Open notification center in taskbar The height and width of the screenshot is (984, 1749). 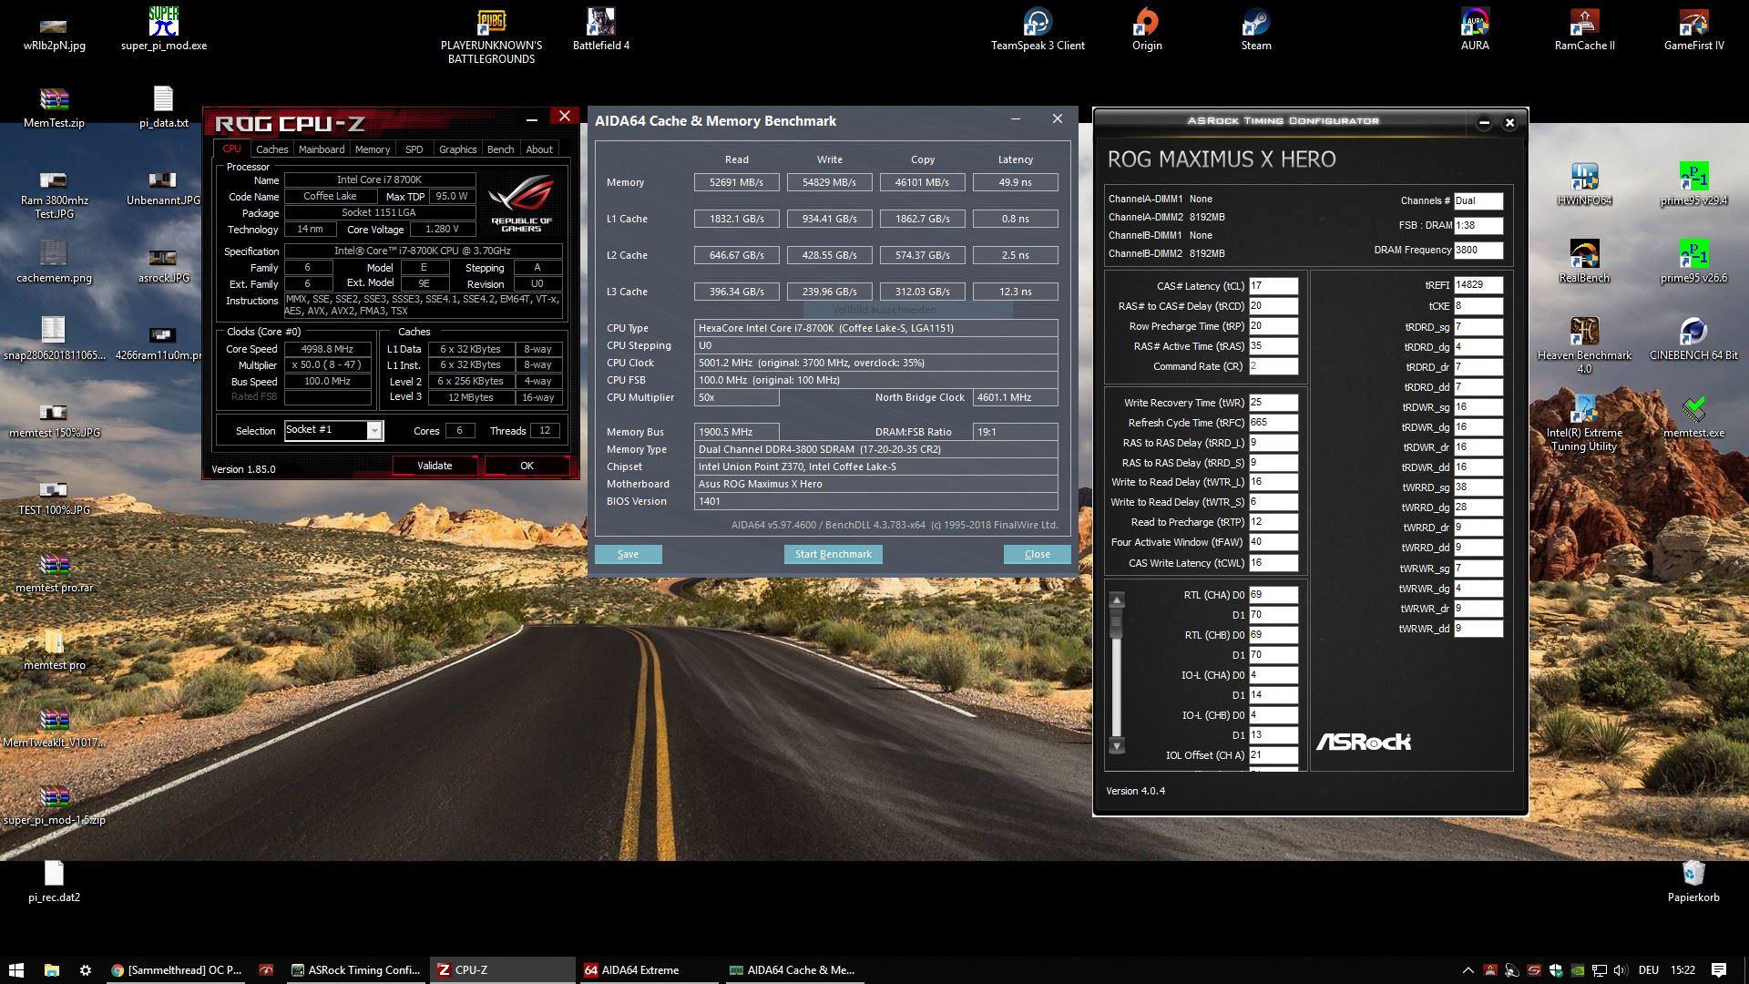click(1719, 970)
